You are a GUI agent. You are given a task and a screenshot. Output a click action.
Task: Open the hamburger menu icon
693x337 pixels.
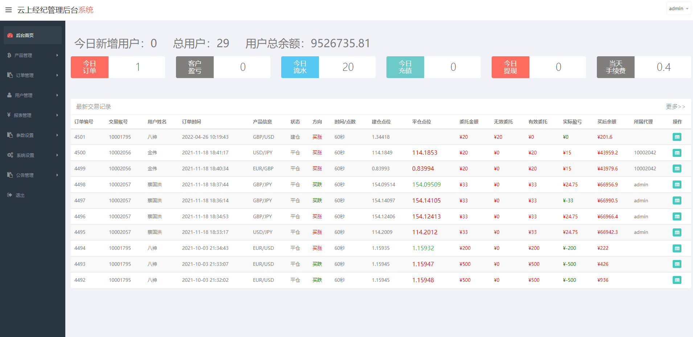9,10
